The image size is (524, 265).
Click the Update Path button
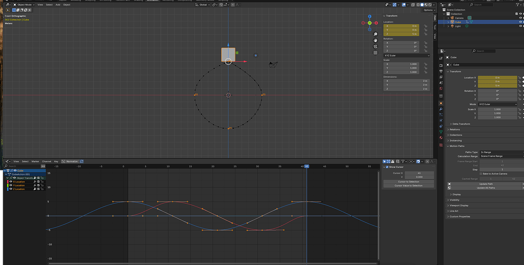[486, 184]
